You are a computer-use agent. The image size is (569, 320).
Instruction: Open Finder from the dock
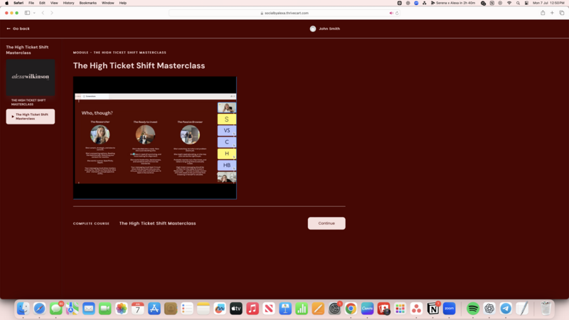coord(23,309)
